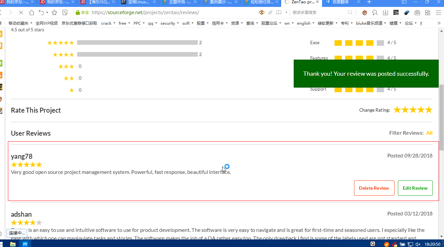Open the QR code icon in toolbar
This screenshot has width=444, height=247.
pyautogui.click(x=396, y=13)
